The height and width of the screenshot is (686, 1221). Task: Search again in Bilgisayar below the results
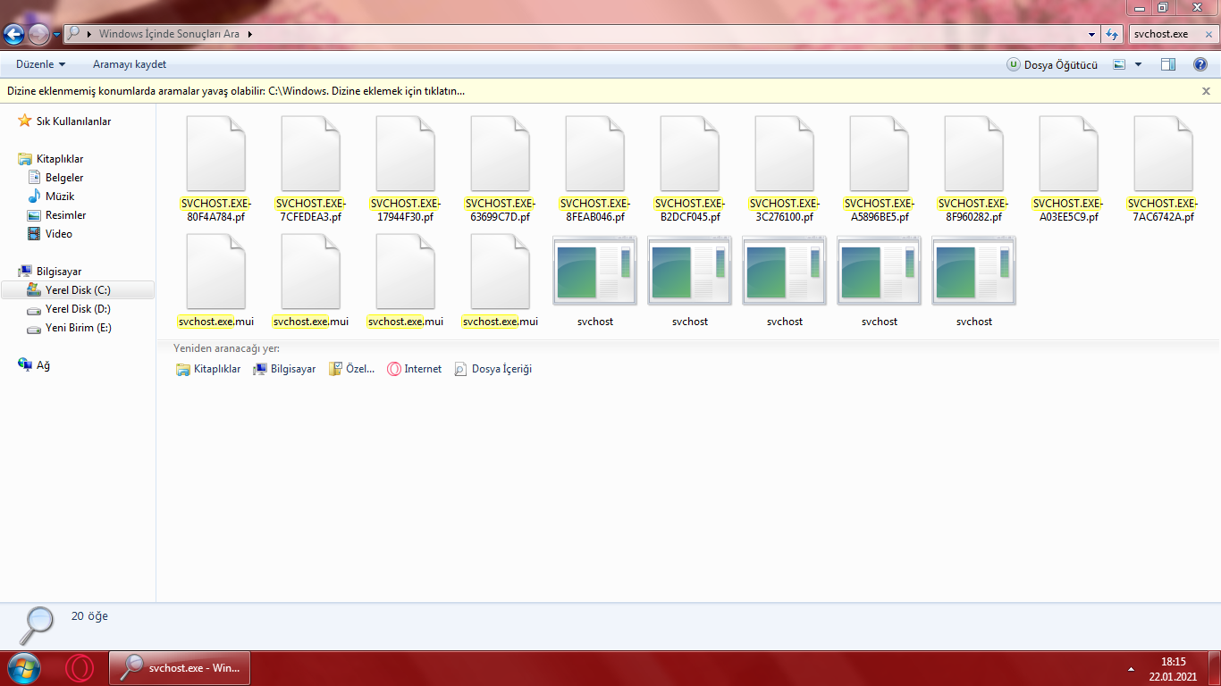coord(284,369)
